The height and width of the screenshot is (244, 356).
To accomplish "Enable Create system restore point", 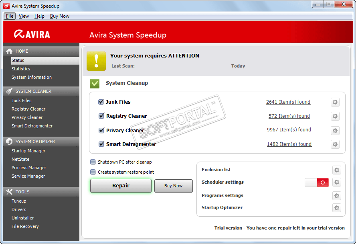I will tap(93, 172).
